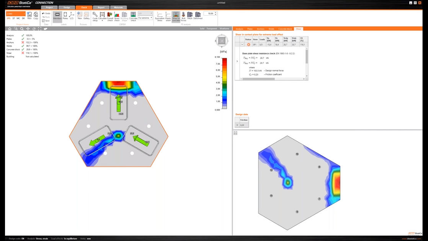Switch to the Design tab
Viewport: 428px width, 241px height.
[x=67, y=7]
